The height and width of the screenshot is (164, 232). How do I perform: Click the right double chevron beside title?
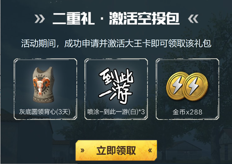(x=193, y=19)
